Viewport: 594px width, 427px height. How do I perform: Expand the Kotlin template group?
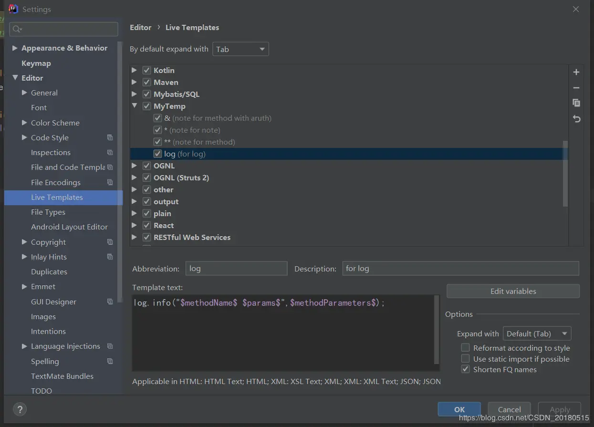click(135, 70)
